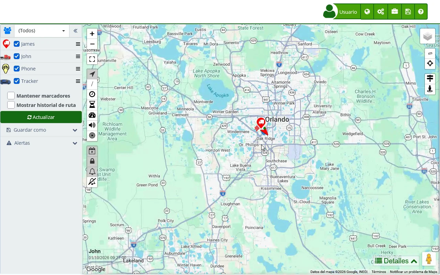Click the concentric target circles icon
The height and width of the screenshot is (275, 440).
pyautogui.click(x=92, y=135)
